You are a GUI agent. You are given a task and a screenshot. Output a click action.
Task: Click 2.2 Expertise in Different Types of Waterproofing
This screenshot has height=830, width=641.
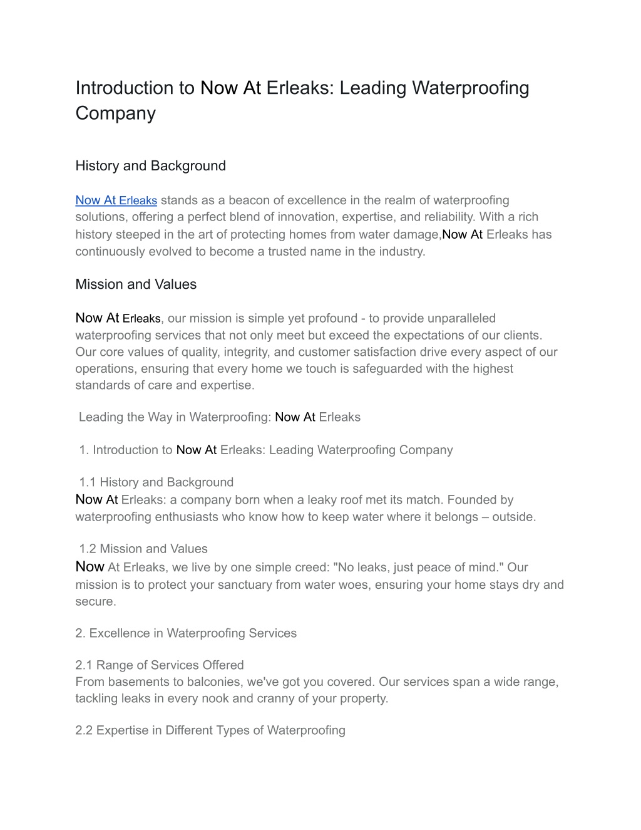click(x=210, y=730)
